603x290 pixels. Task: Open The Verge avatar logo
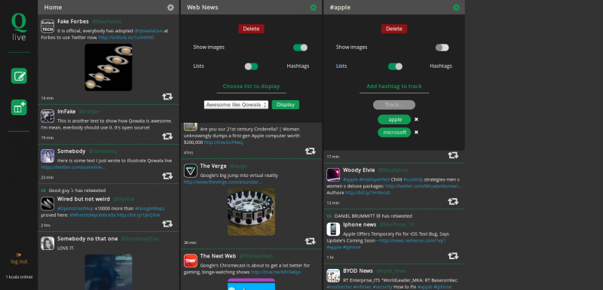[x=191, y=170]
